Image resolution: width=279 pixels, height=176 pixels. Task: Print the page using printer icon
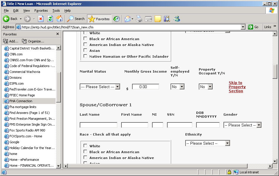(139, 19)
